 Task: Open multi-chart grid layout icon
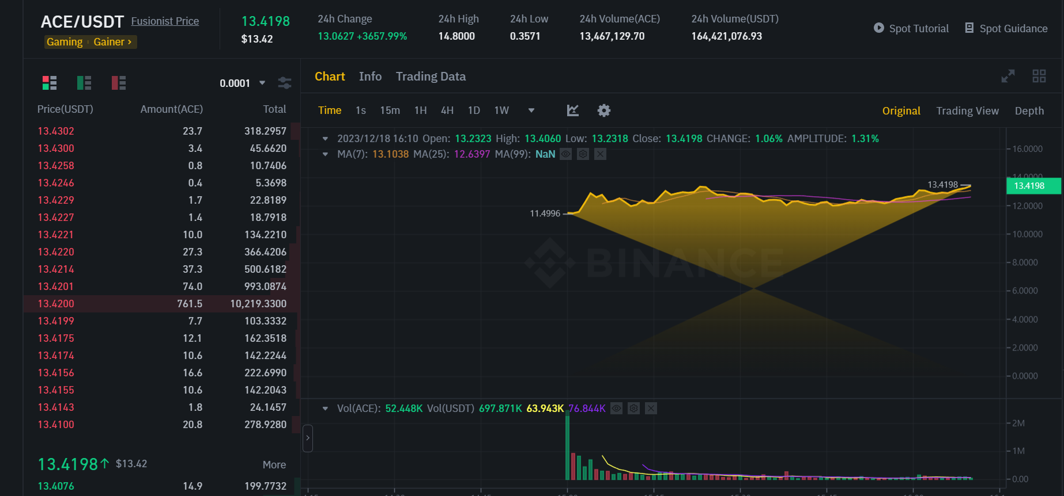tap(1039, 76)
